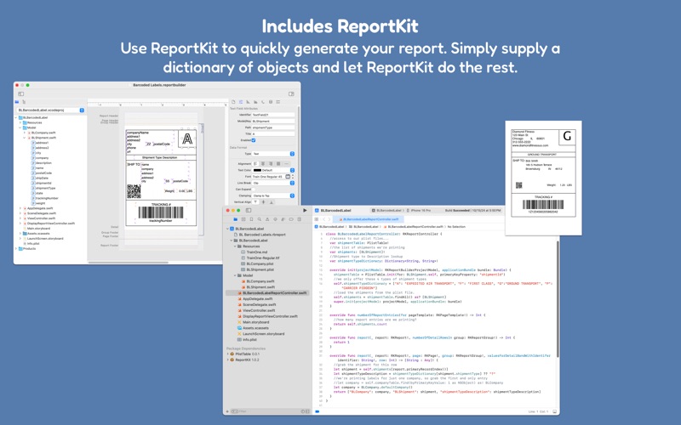Select Main.storyboard in Xcode navigator
Screen dimensions: 681x425
255,322
